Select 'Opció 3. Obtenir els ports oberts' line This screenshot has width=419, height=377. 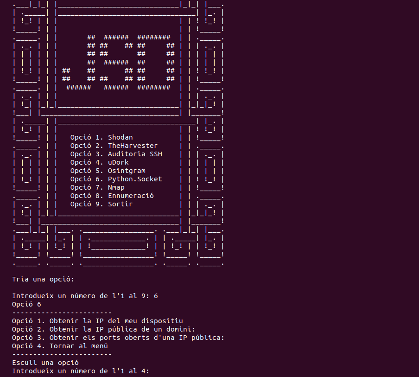[118, 338]
